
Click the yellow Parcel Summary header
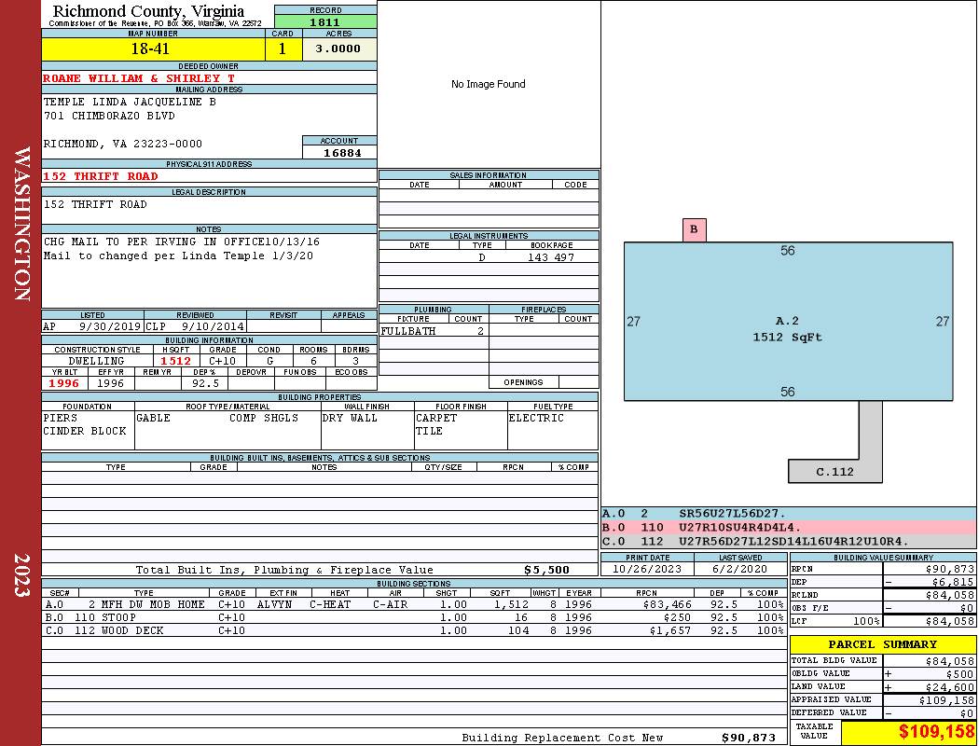[x=882, y=644]
